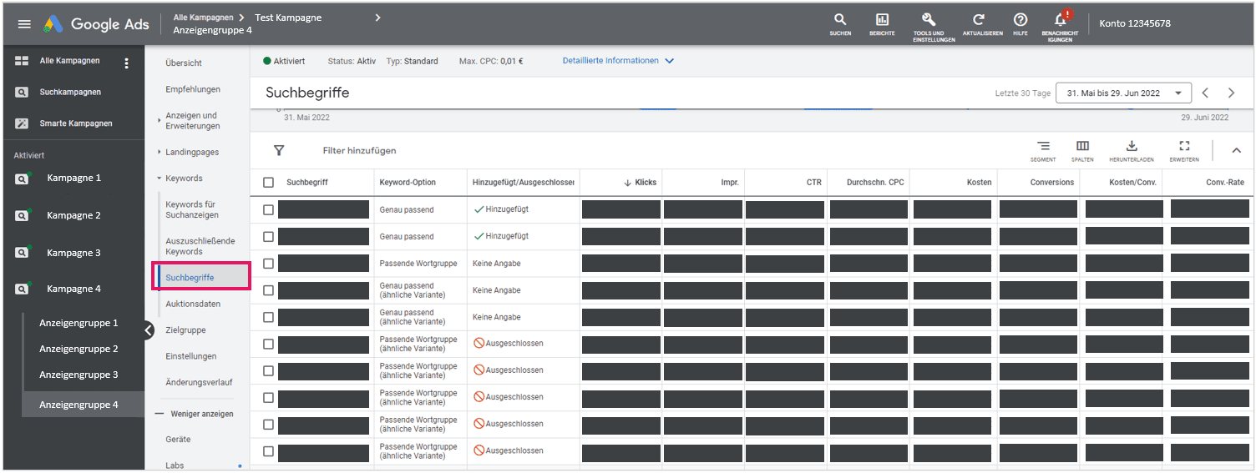Open Empfehlungen in the side menu
This screenshot has height=473, width=1256.
tap(193, 89)
